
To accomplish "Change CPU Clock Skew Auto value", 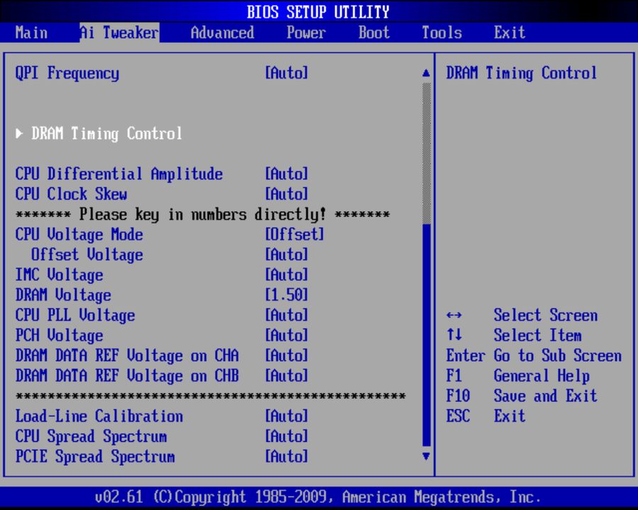I will click(x=286, y=194).
